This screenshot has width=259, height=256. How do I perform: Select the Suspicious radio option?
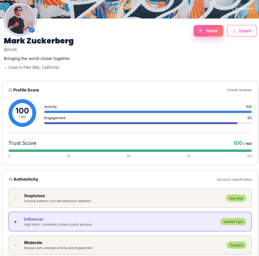pyautogui.click(x=15, y=198)
